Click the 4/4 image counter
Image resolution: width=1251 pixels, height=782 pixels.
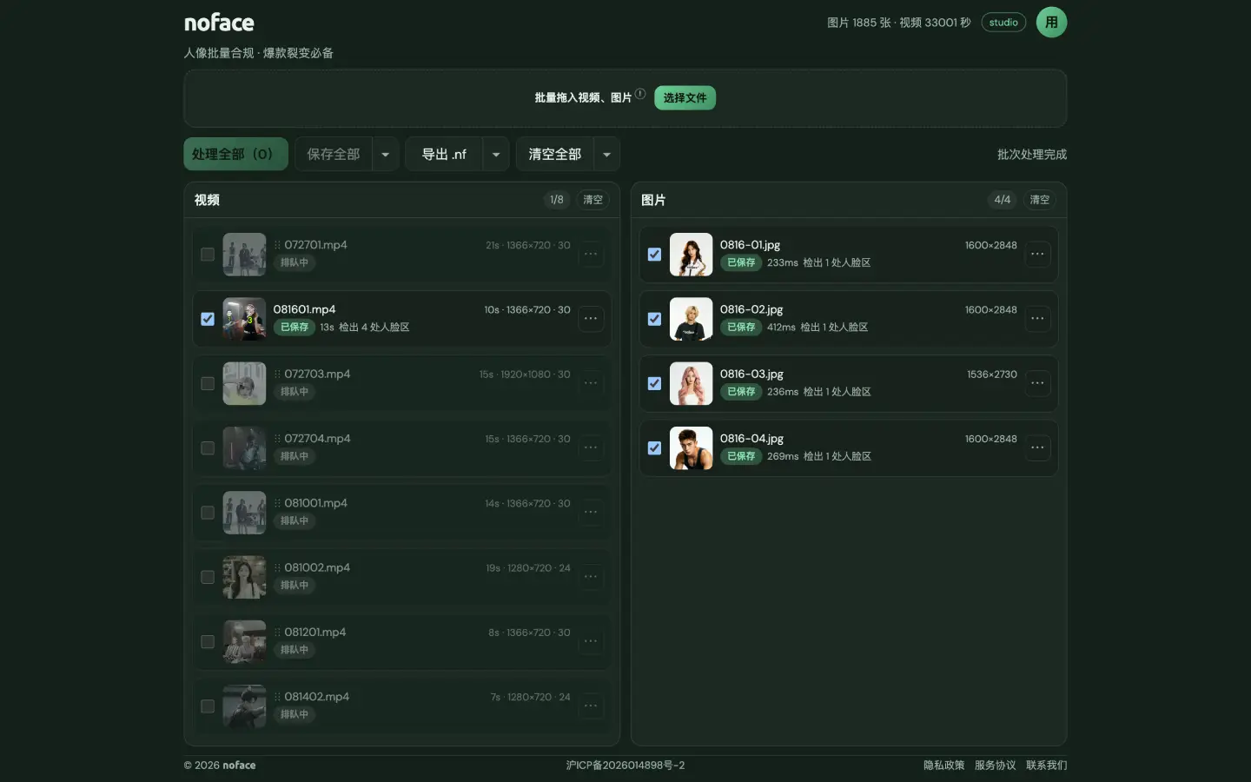[1003, 200]
